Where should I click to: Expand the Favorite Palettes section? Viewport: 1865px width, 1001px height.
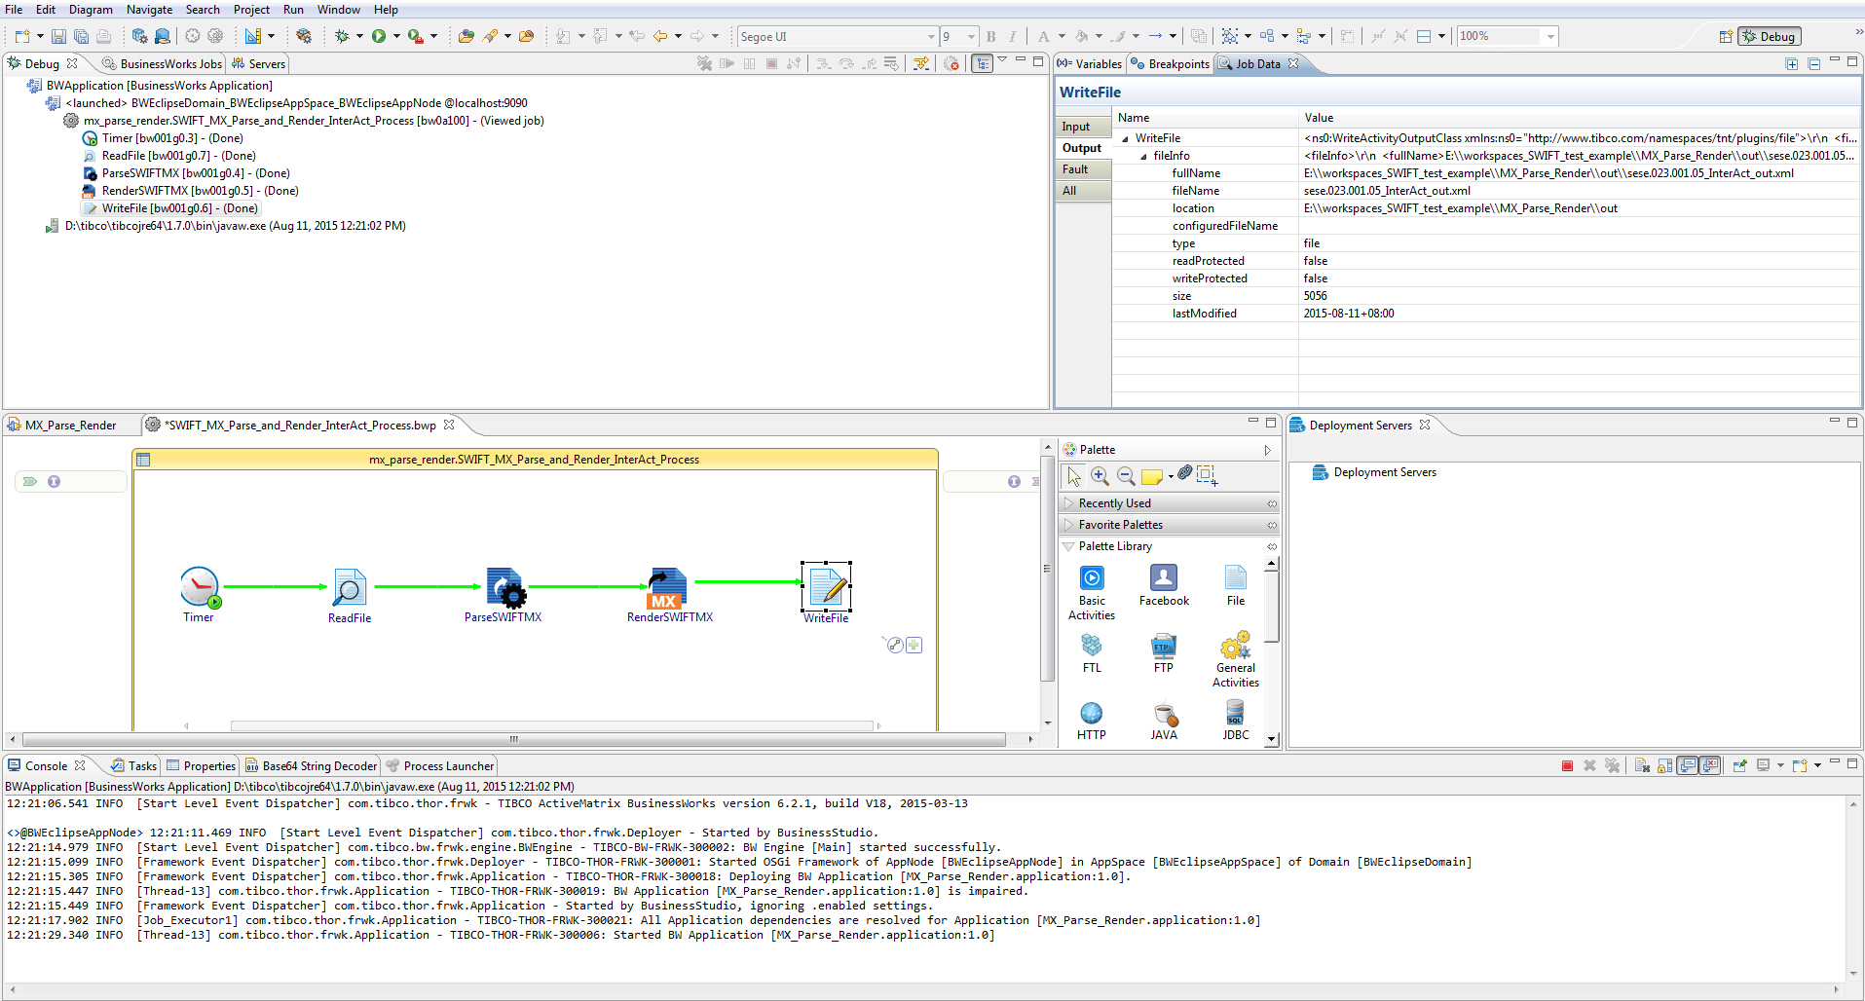click(x=1169, y=525)
